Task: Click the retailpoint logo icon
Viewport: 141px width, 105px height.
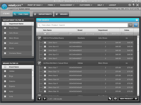Action: coord(4,6)
